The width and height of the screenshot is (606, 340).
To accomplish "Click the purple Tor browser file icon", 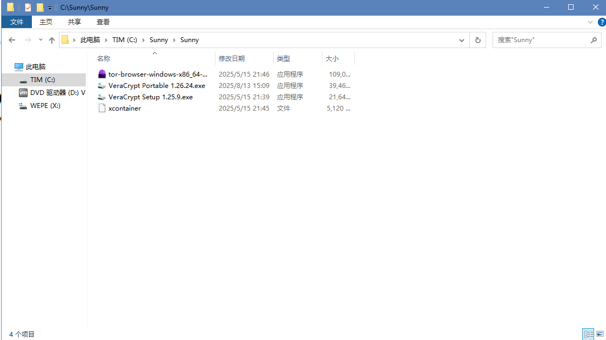I will (102, 74).
